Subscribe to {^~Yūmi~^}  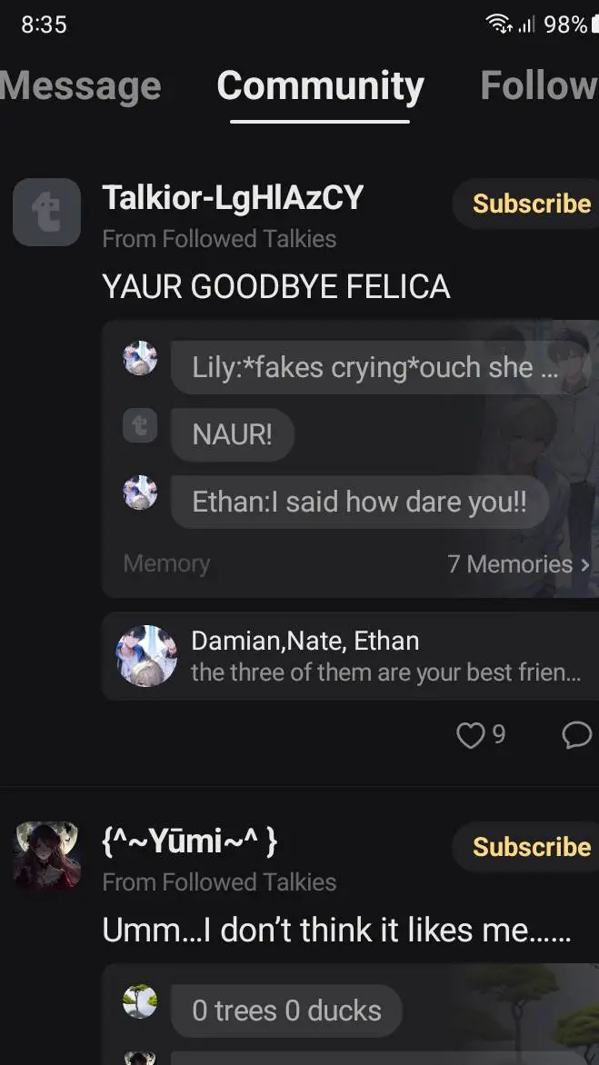point(531,846)
